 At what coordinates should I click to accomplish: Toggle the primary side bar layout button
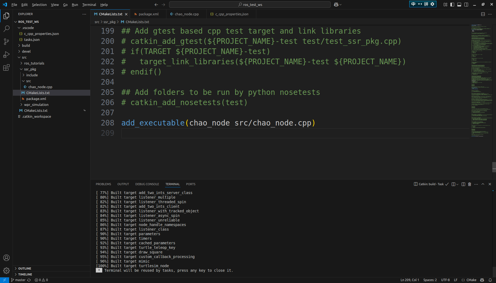point(452,5)
